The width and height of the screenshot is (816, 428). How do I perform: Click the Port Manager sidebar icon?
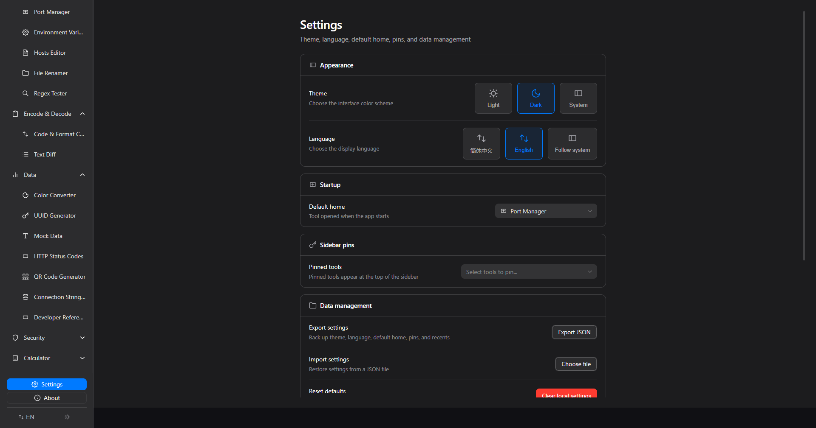coord(25,12)
